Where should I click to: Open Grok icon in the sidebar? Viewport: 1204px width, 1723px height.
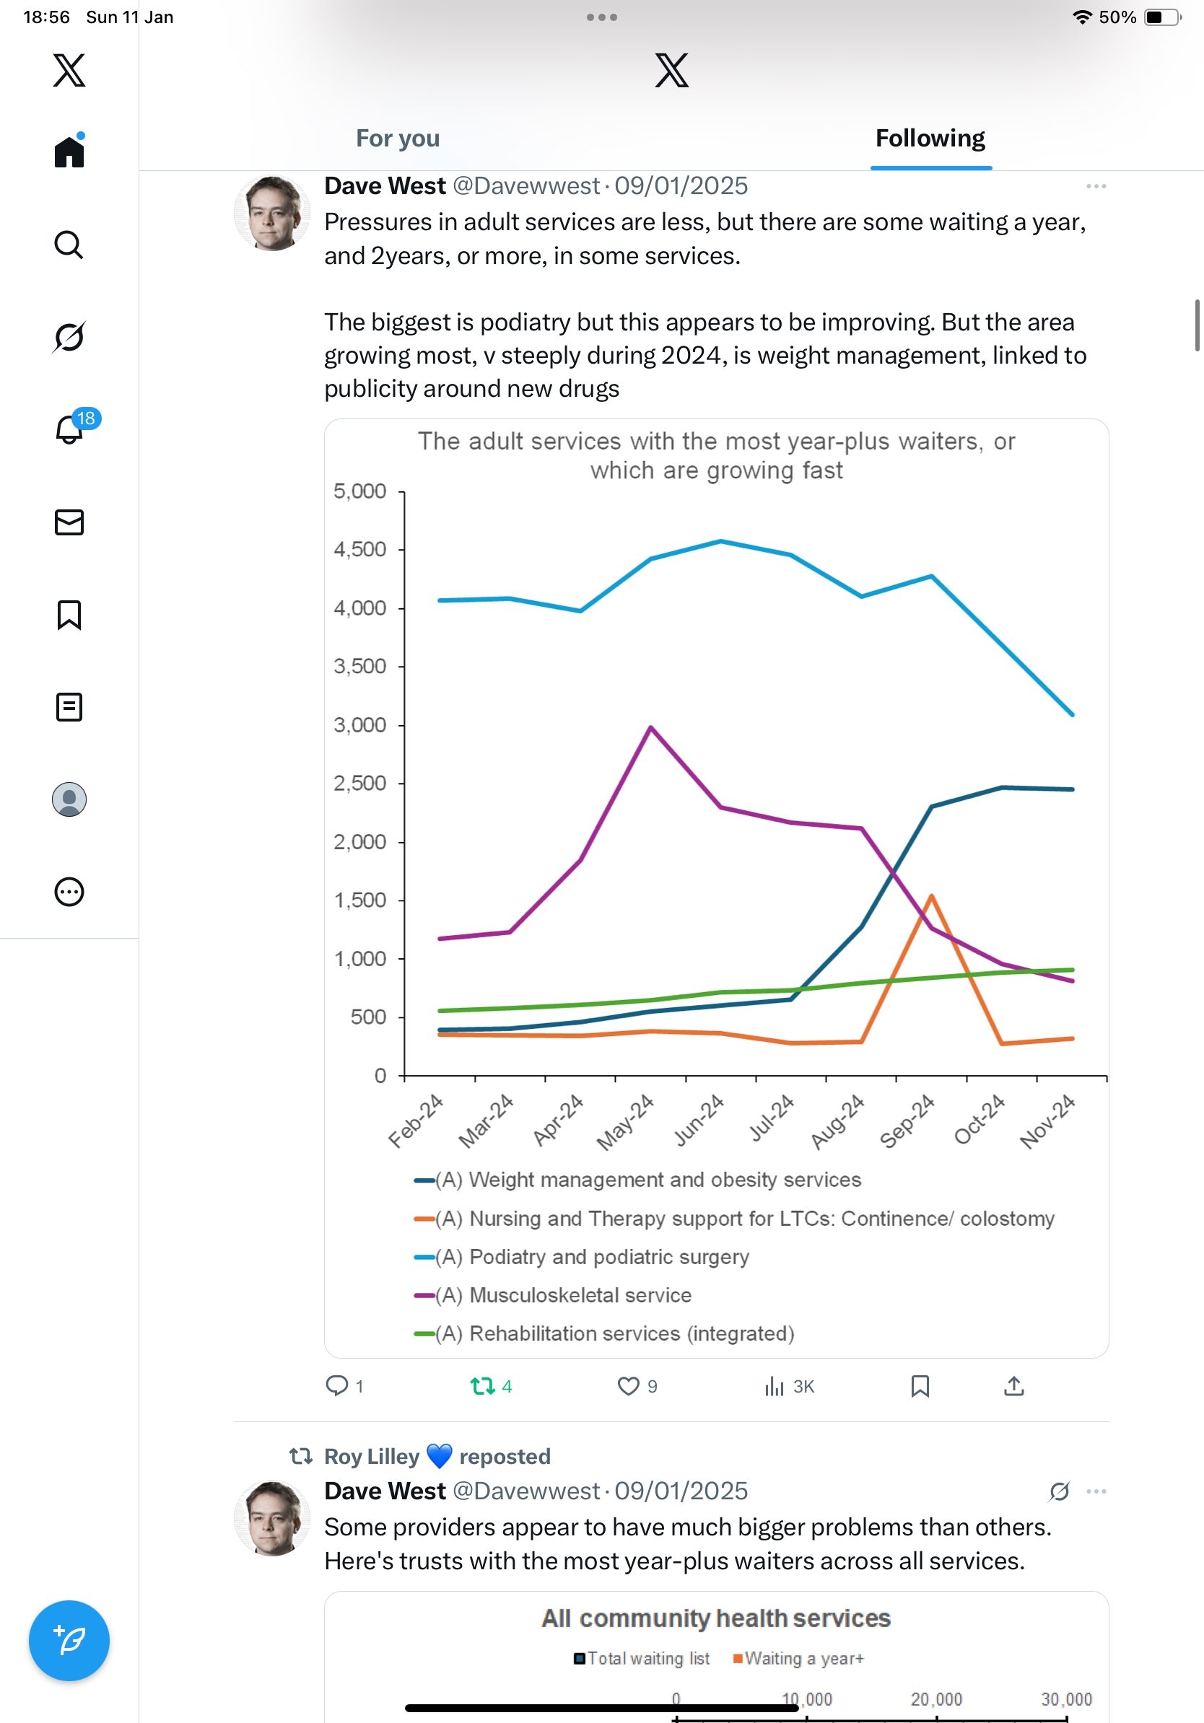point(69,337)
